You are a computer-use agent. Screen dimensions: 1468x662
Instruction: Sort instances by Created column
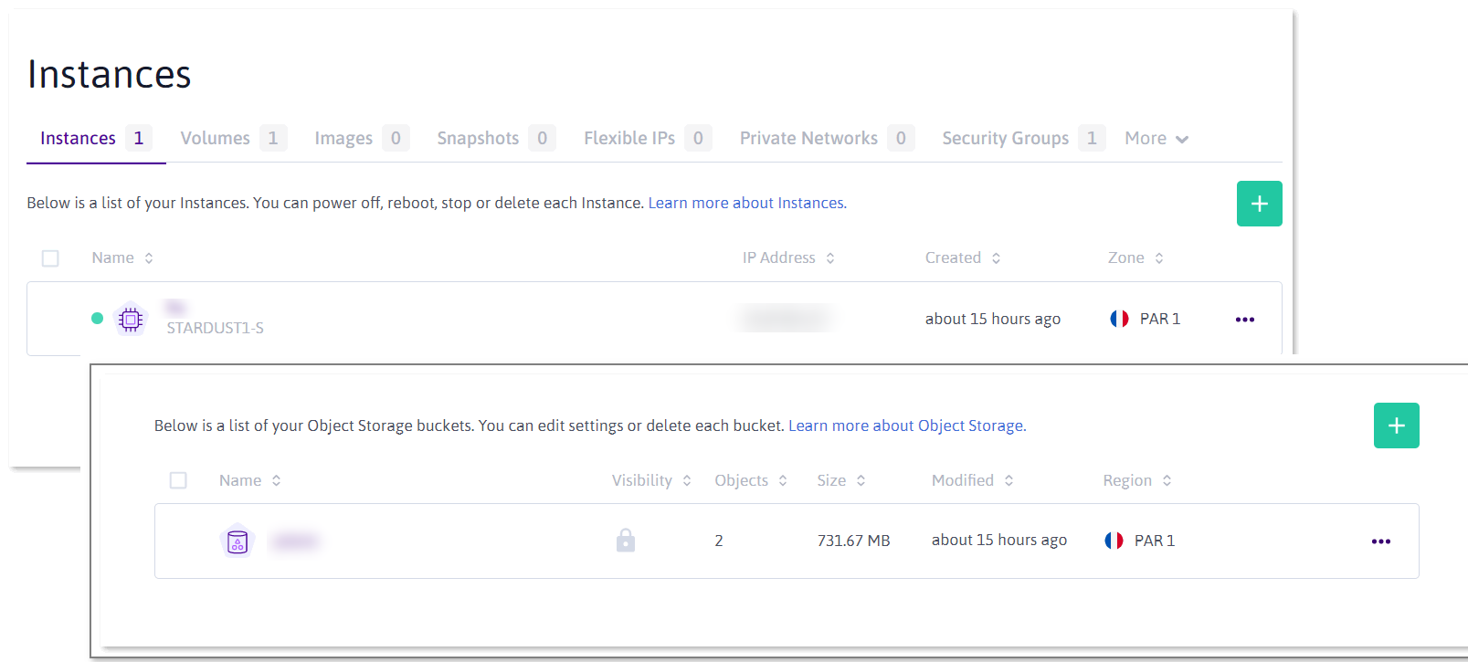point(963,258)
